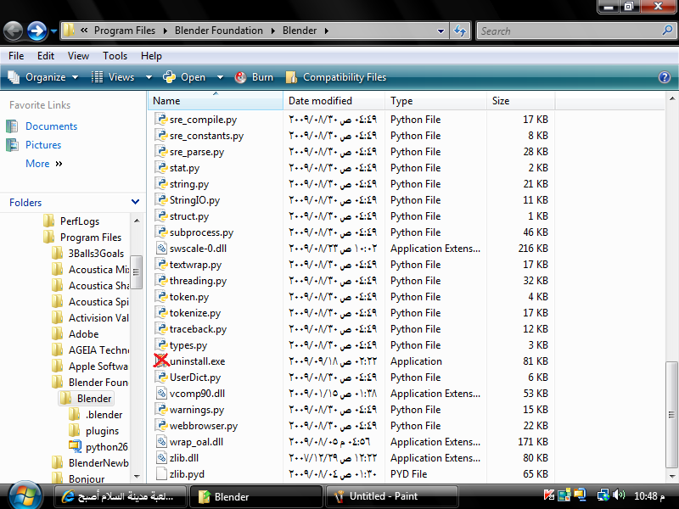Click the volume speaker tray icon

click(620, 495)
